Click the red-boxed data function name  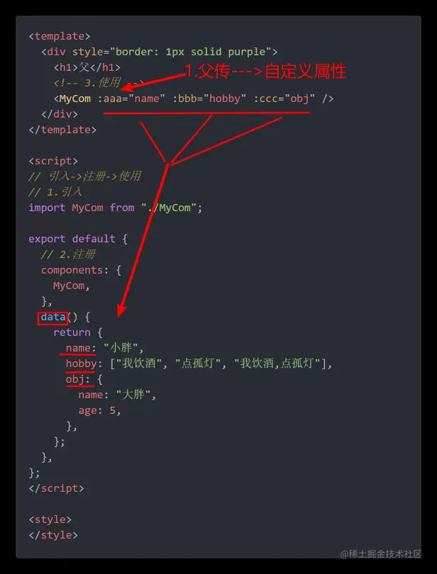tap(52, 317)
